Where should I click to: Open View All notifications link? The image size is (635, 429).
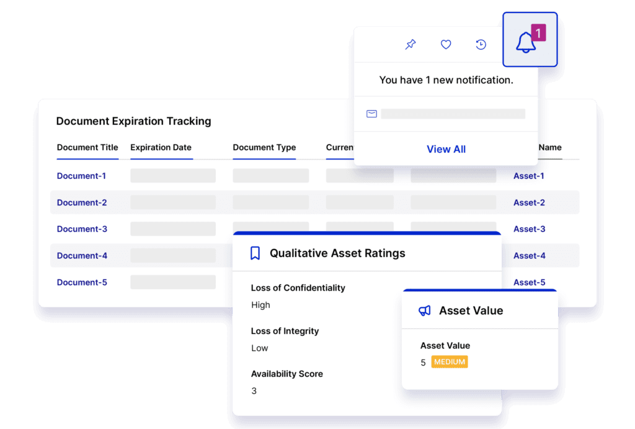coord(446,149)
